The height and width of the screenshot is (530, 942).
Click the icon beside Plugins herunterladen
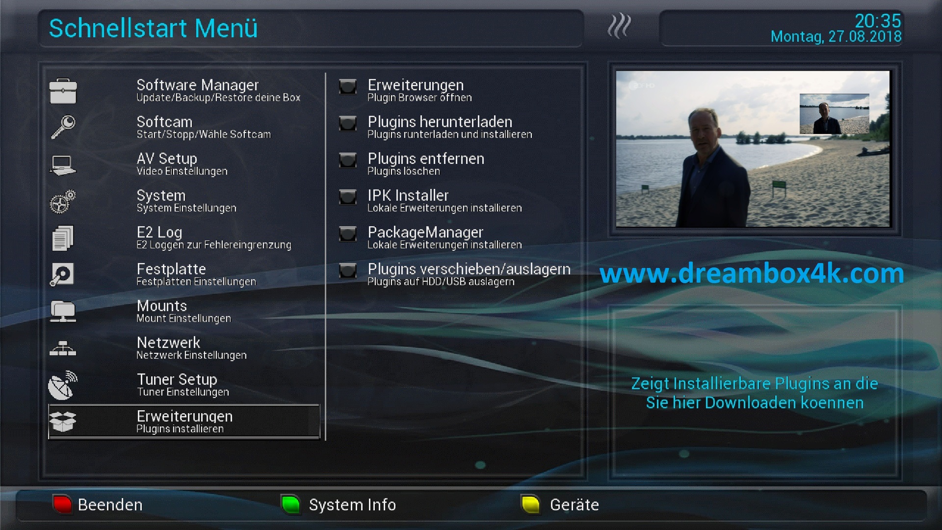(x=348, y=124)
